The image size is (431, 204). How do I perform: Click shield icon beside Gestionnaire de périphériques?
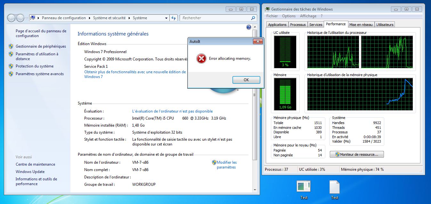point(11,46)
